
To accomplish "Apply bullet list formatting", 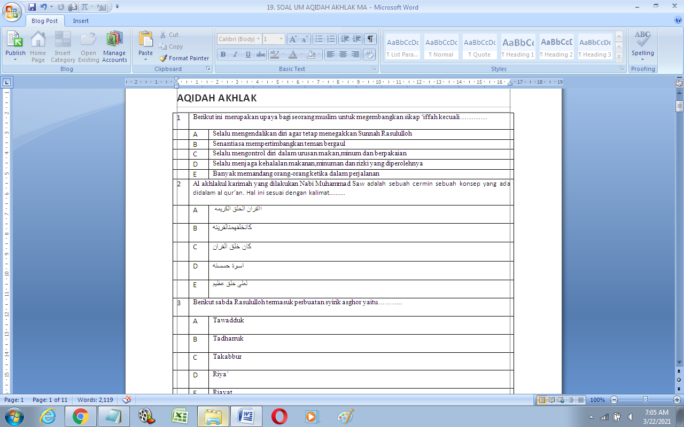I will (x=319, y=39).
